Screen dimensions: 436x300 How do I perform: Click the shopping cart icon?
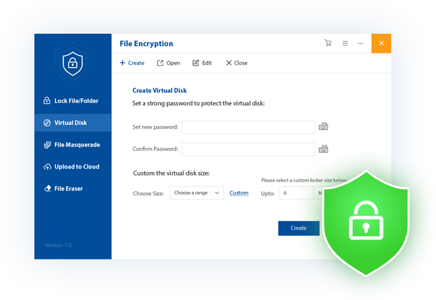(x=328, y=43)
